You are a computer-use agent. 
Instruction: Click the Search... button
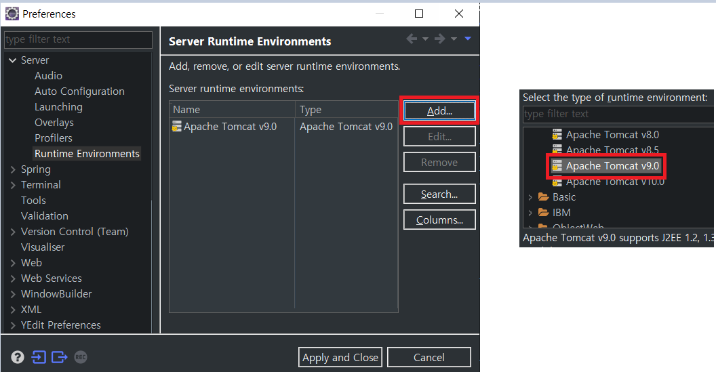click(439, 194)
